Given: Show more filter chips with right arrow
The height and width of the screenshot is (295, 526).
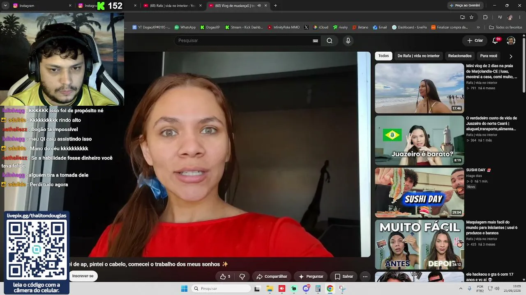Looking at the screenshot, I should click(511, 56).
